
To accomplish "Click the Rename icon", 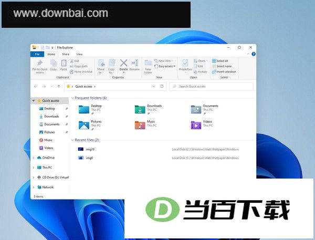I will [x=134, y=63].
